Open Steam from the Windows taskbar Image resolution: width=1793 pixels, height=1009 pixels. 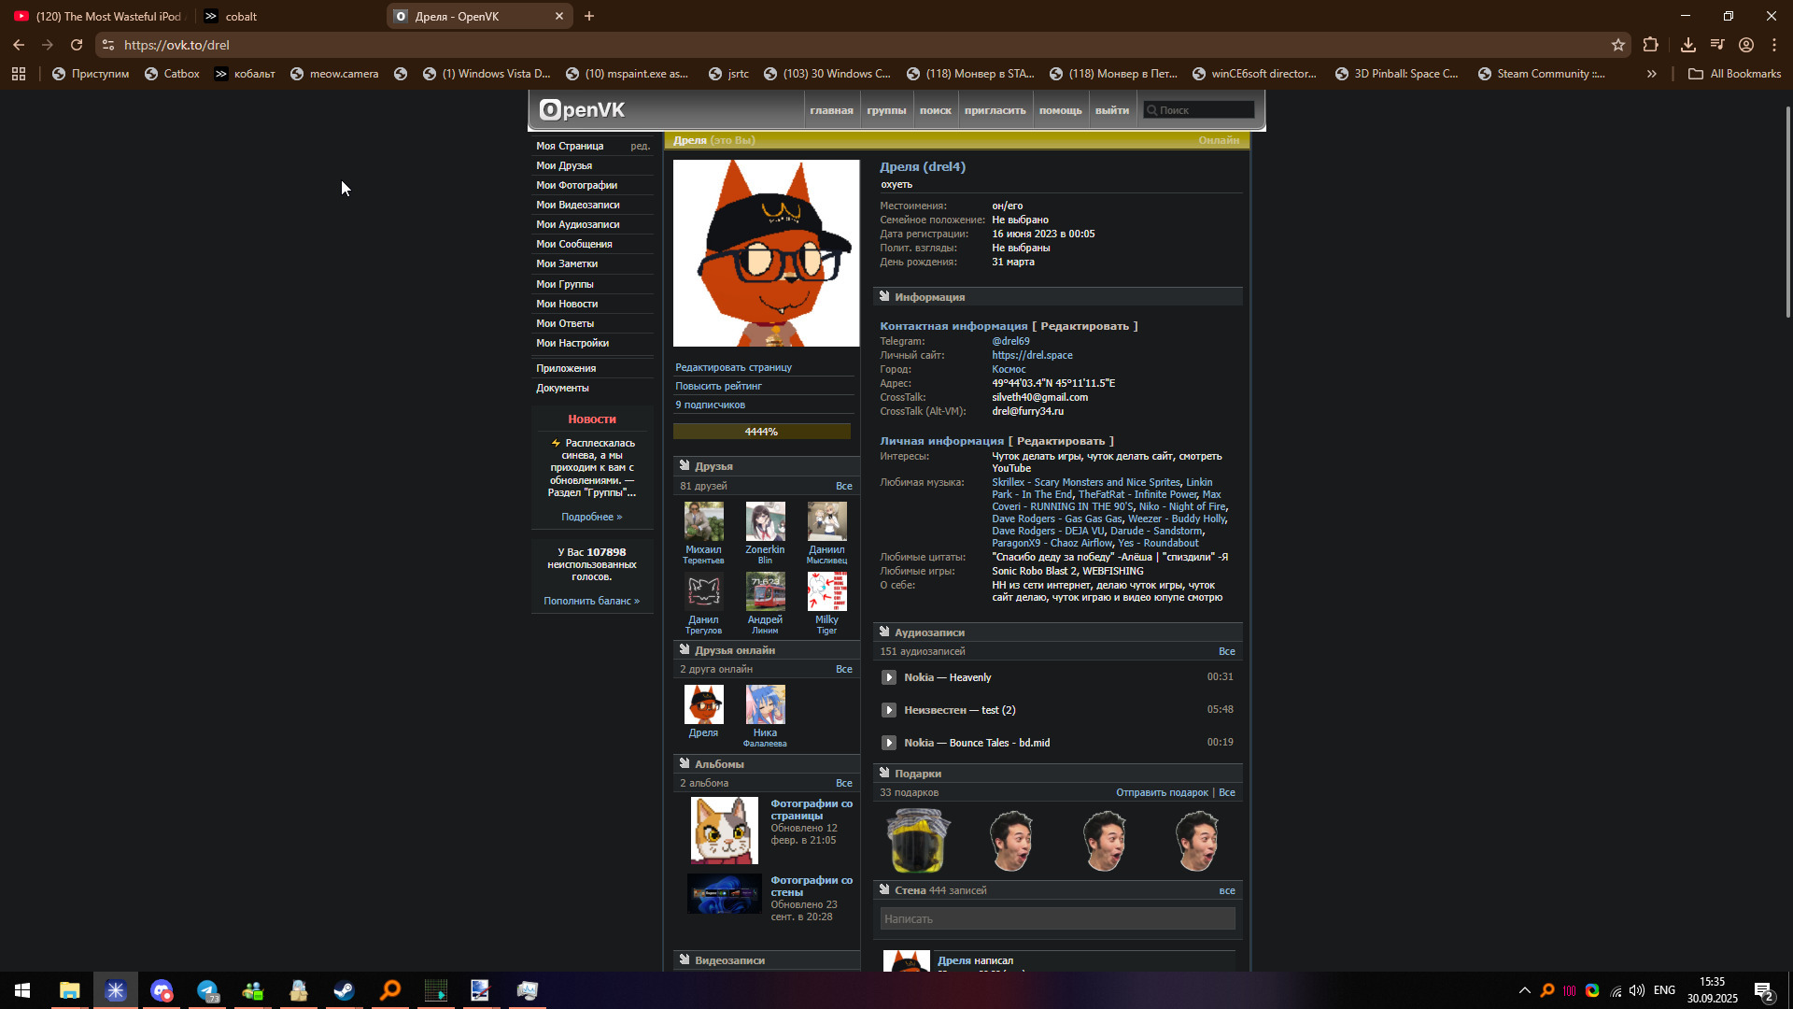click(x=344, y=990)
